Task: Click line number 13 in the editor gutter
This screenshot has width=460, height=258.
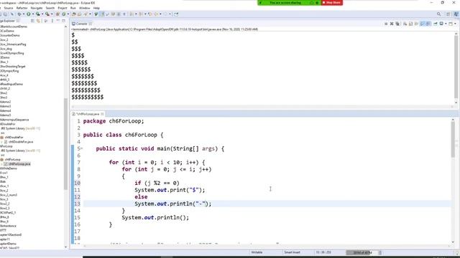Action: tap(77, 204)
